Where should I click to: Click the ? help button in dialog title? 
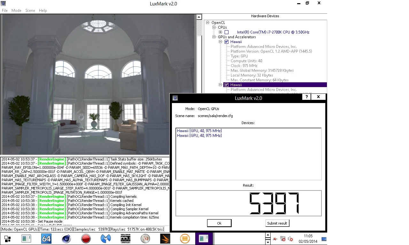pyautogui.click(x=307, y=97)
